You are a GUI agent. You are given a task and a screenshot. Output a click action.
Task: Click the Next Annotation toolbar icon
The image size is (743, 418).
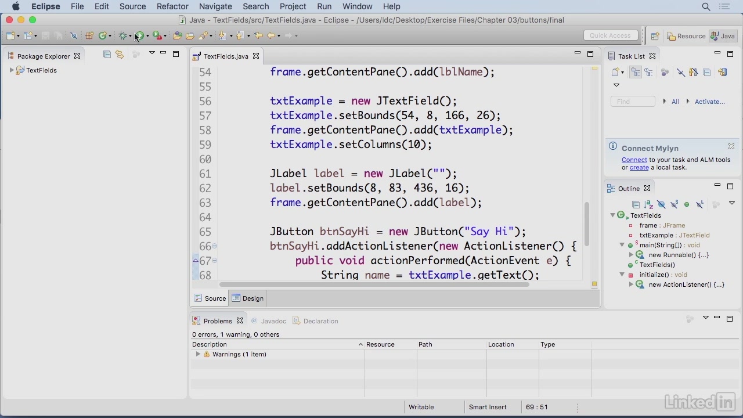pyautogui.click(x=222, y=35)
